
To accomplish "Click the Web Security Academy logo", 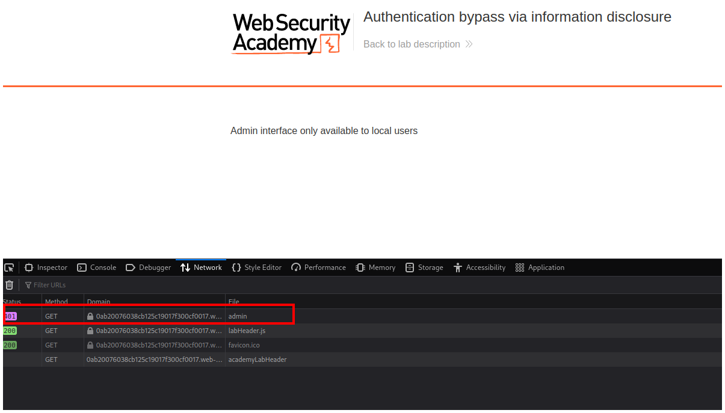I will point(291,34).
